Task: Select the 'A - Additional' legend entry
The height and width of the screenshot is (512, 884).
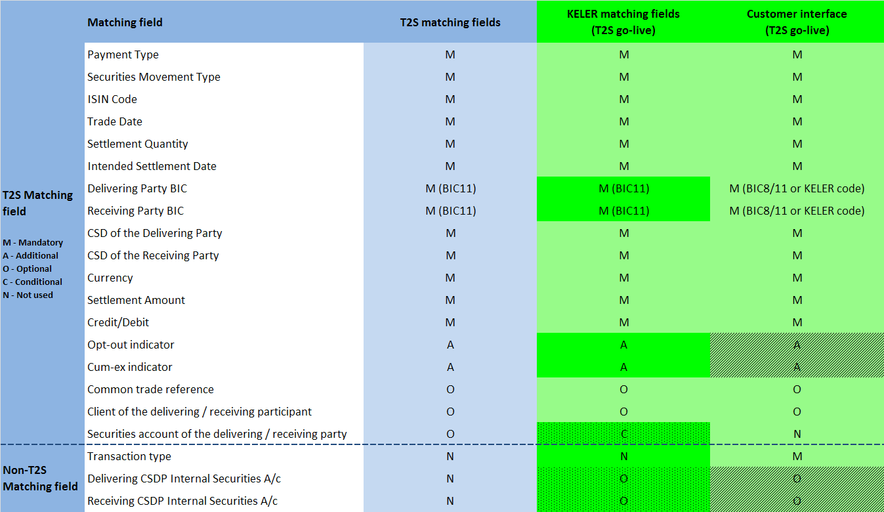Action: (x=30, y=255)
